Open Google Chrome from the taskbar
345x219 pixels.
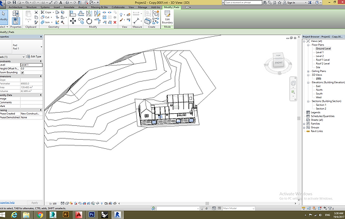pos(40,214)
